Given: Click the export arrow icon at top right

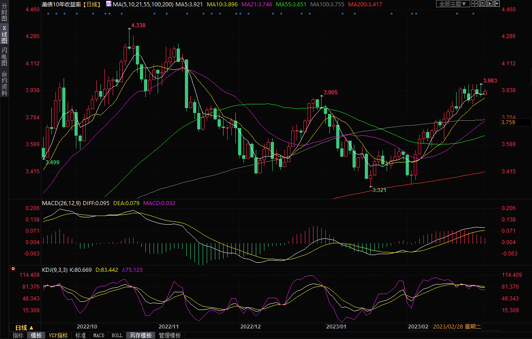Looking at the screenshot, I should tap(499, 4).
